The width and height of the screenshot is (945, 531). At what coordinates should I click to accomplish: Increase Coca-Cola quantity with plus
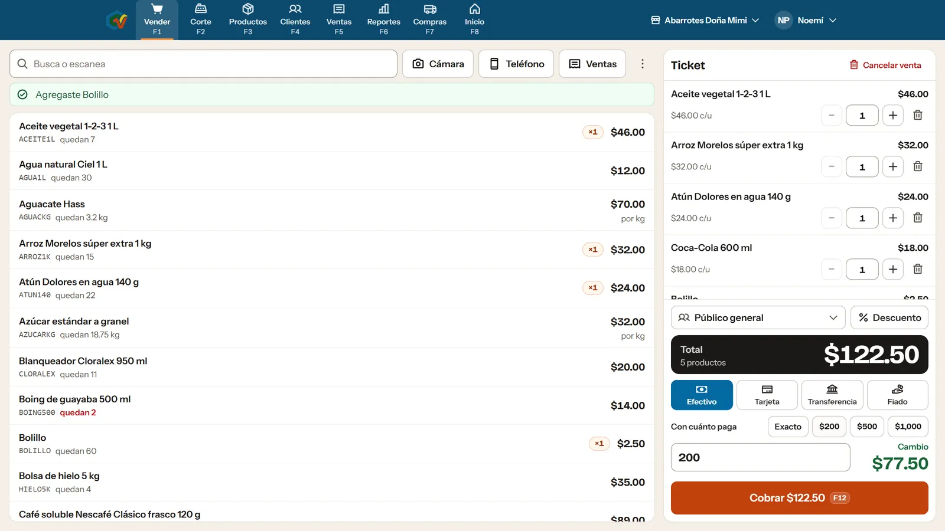pos(893,269)
